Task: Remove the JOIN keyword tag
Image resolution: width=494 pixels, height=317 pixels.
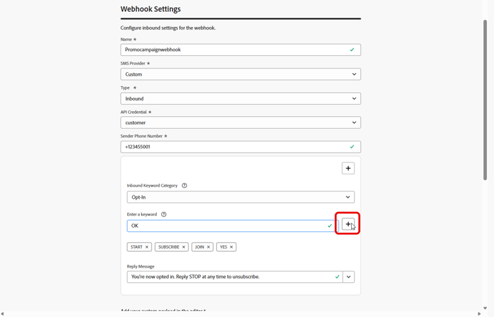Action: coord(209,247)
